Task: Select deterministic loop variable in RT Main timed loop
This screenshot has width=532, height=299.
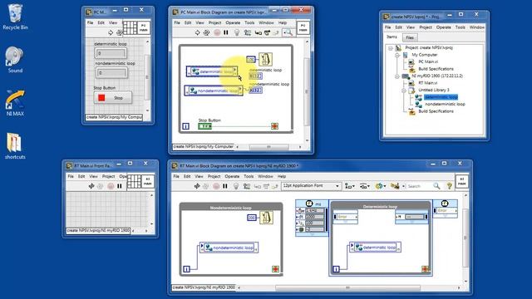Action: coord(375,248)
